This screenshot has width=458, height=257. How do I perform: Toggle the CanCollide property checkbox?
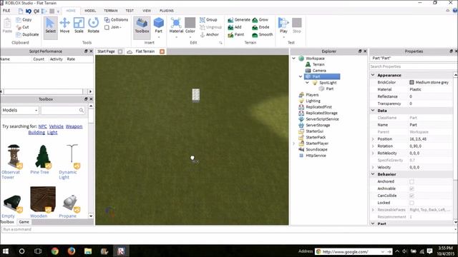411,196
